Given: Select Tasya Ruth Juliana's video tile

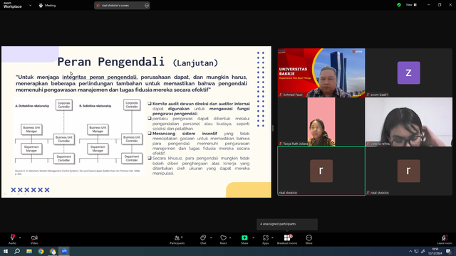Looking at the screenshot, I should pyautogui.click(x=321, y=122).
